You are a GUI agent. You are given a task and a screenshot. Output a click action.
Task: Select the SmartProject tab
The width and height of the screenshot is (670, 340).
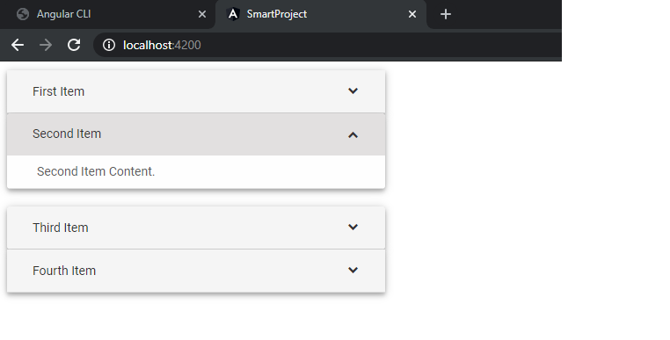(x=321, y=14)
